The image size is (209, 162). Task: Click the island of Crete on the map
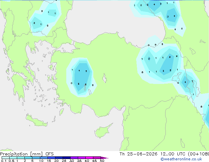click(x=36, y=121)
